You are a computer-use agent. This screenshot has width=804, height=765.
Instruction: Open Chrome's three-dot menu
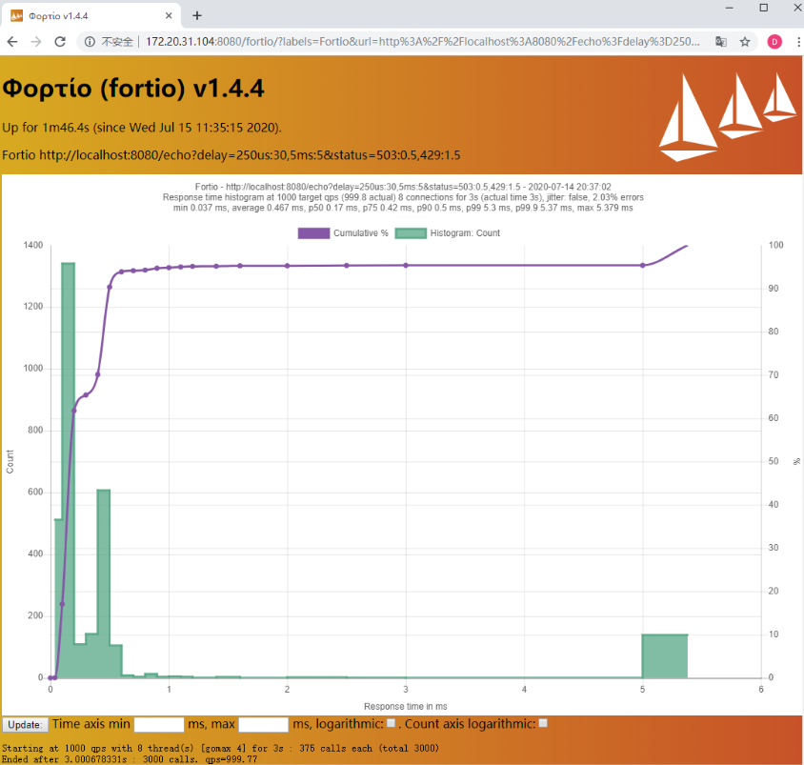[798, 42]
